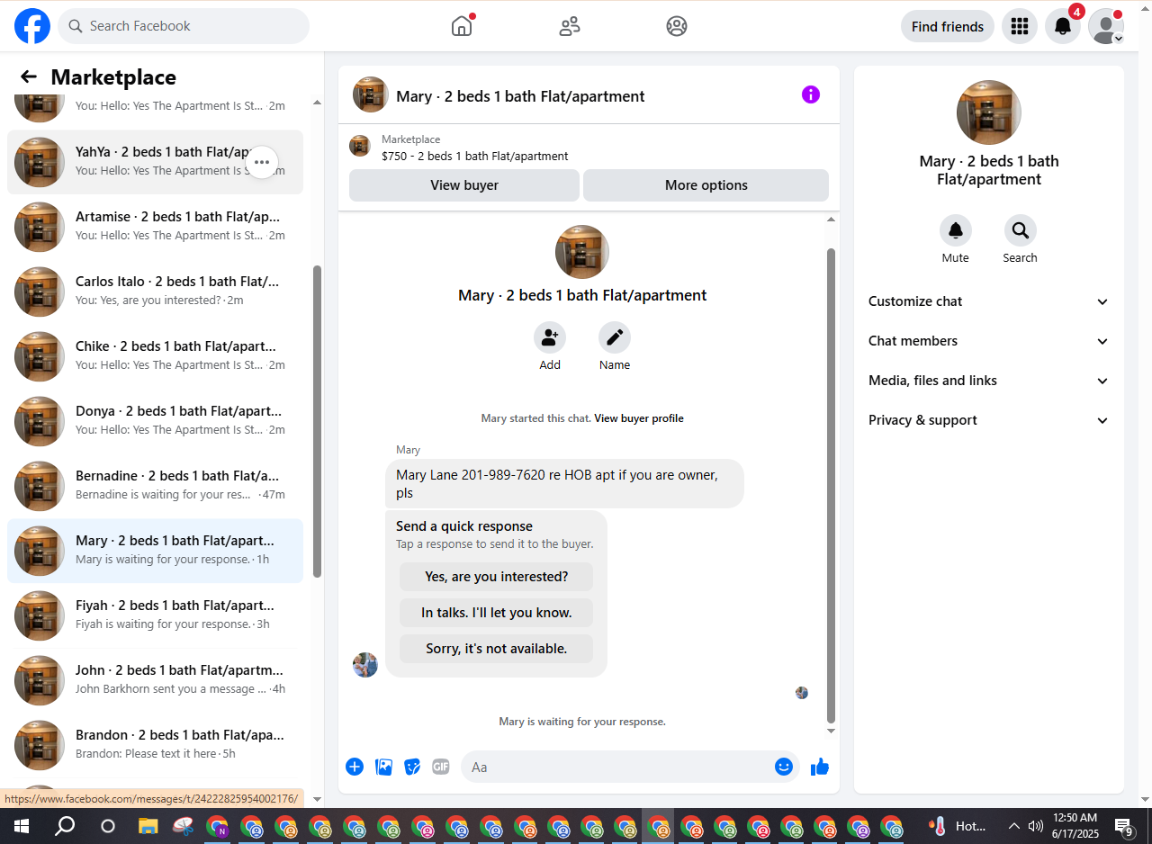Screen dimensions: 1152x844
Task: Expand Media, files and links section
Action: coord(988,381)
